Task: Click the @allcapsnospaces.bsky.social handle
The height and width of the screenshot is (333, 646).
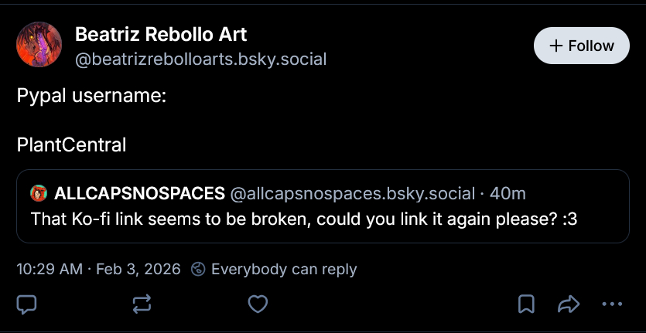Action: click(349, 192)
